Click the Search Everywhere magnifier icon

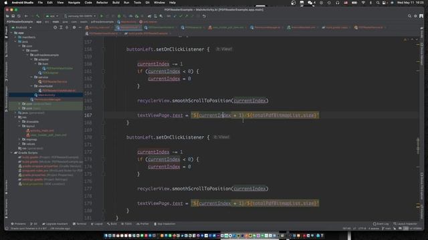pos(409,16)
